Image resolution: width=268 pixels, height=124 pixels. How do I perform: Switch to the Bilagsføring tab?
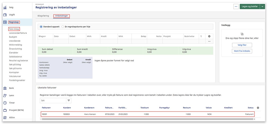point(43,16)
